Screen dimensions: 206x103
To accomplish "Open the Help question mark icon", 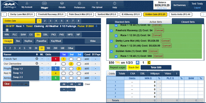I will tap(115, 3).
